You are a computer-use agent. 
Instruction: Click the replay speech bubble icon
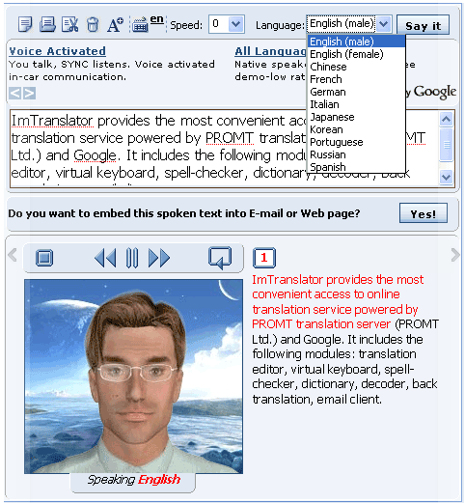(220, 258)
